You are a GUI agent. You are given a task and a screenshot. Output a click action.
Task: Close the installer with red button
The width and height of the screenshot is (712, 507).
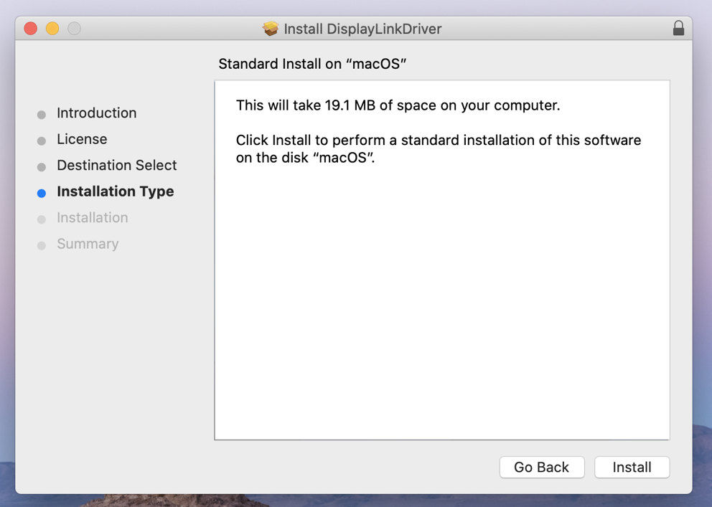[x=30, y=29]
